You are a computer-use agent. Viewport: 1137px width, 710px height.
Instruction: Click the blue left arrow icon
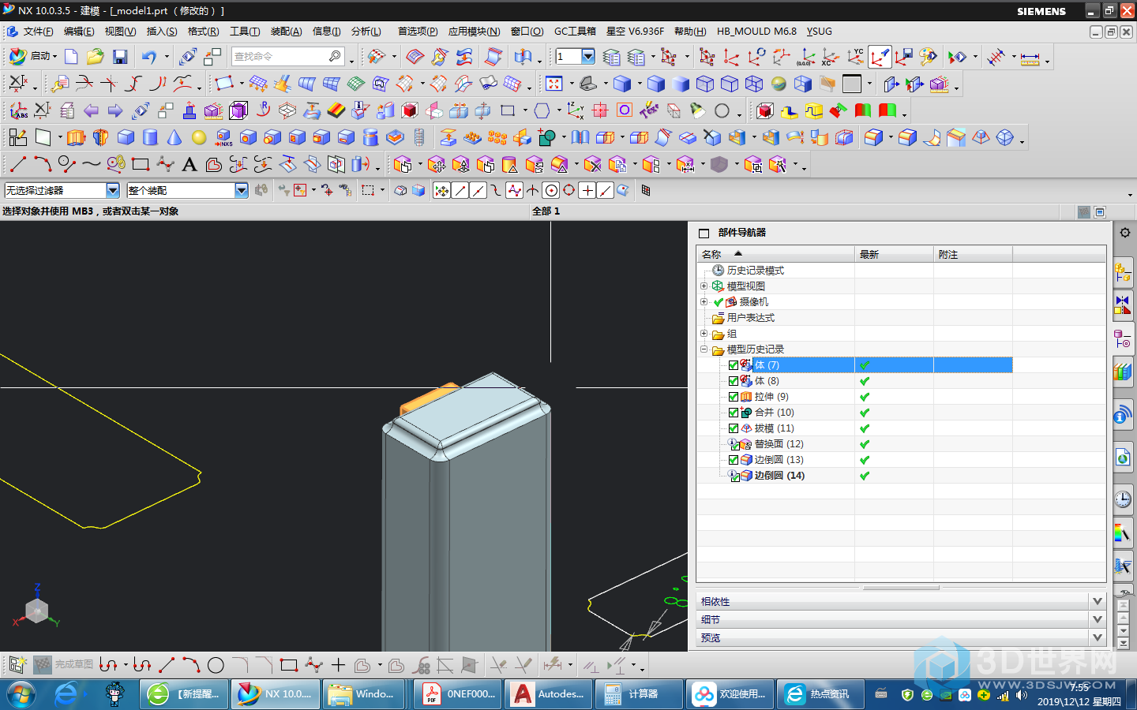pos(92,110)
